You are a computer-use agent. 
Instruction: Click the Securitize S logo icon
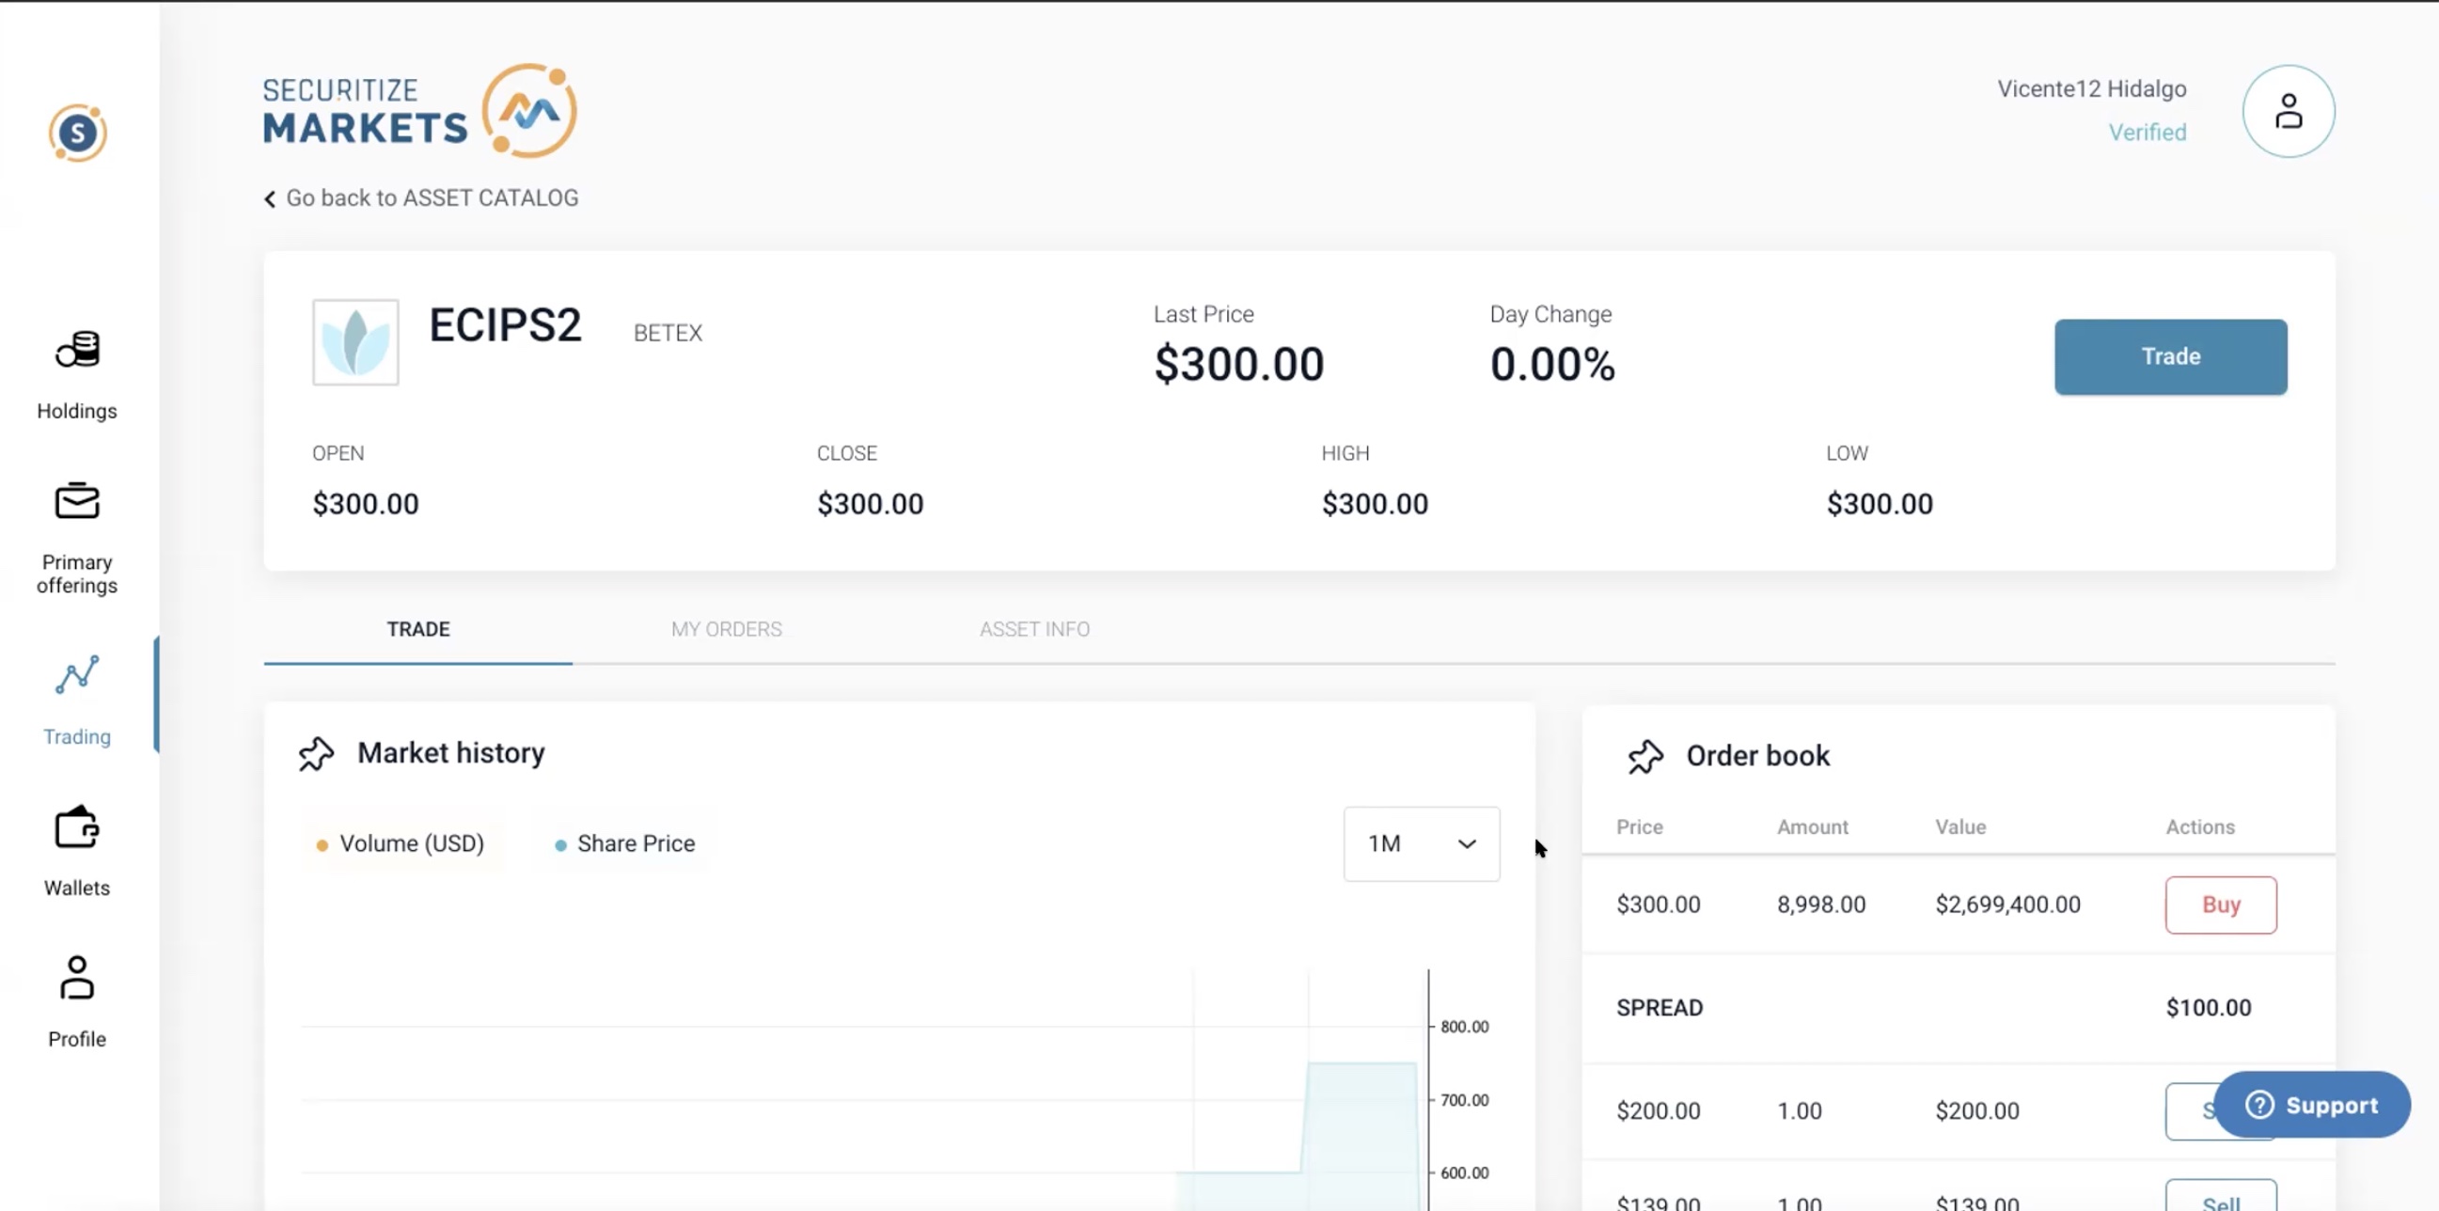[x=78, y=134]
